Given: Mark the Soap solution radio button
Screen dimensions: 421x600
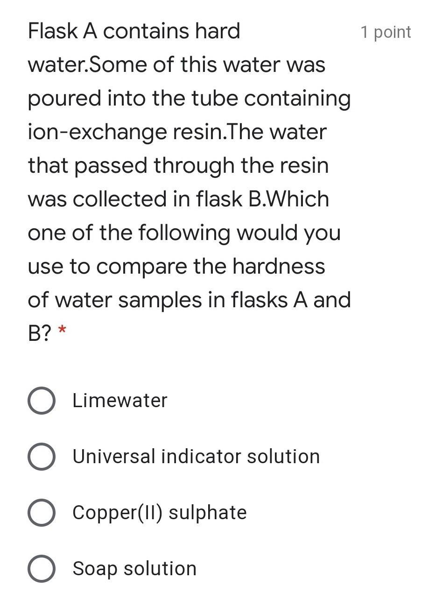Looking at the screenshot, I should 42,569.
